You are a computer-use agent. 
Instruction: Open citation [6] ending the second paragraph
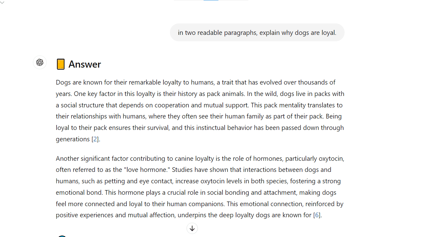[317, 215]
